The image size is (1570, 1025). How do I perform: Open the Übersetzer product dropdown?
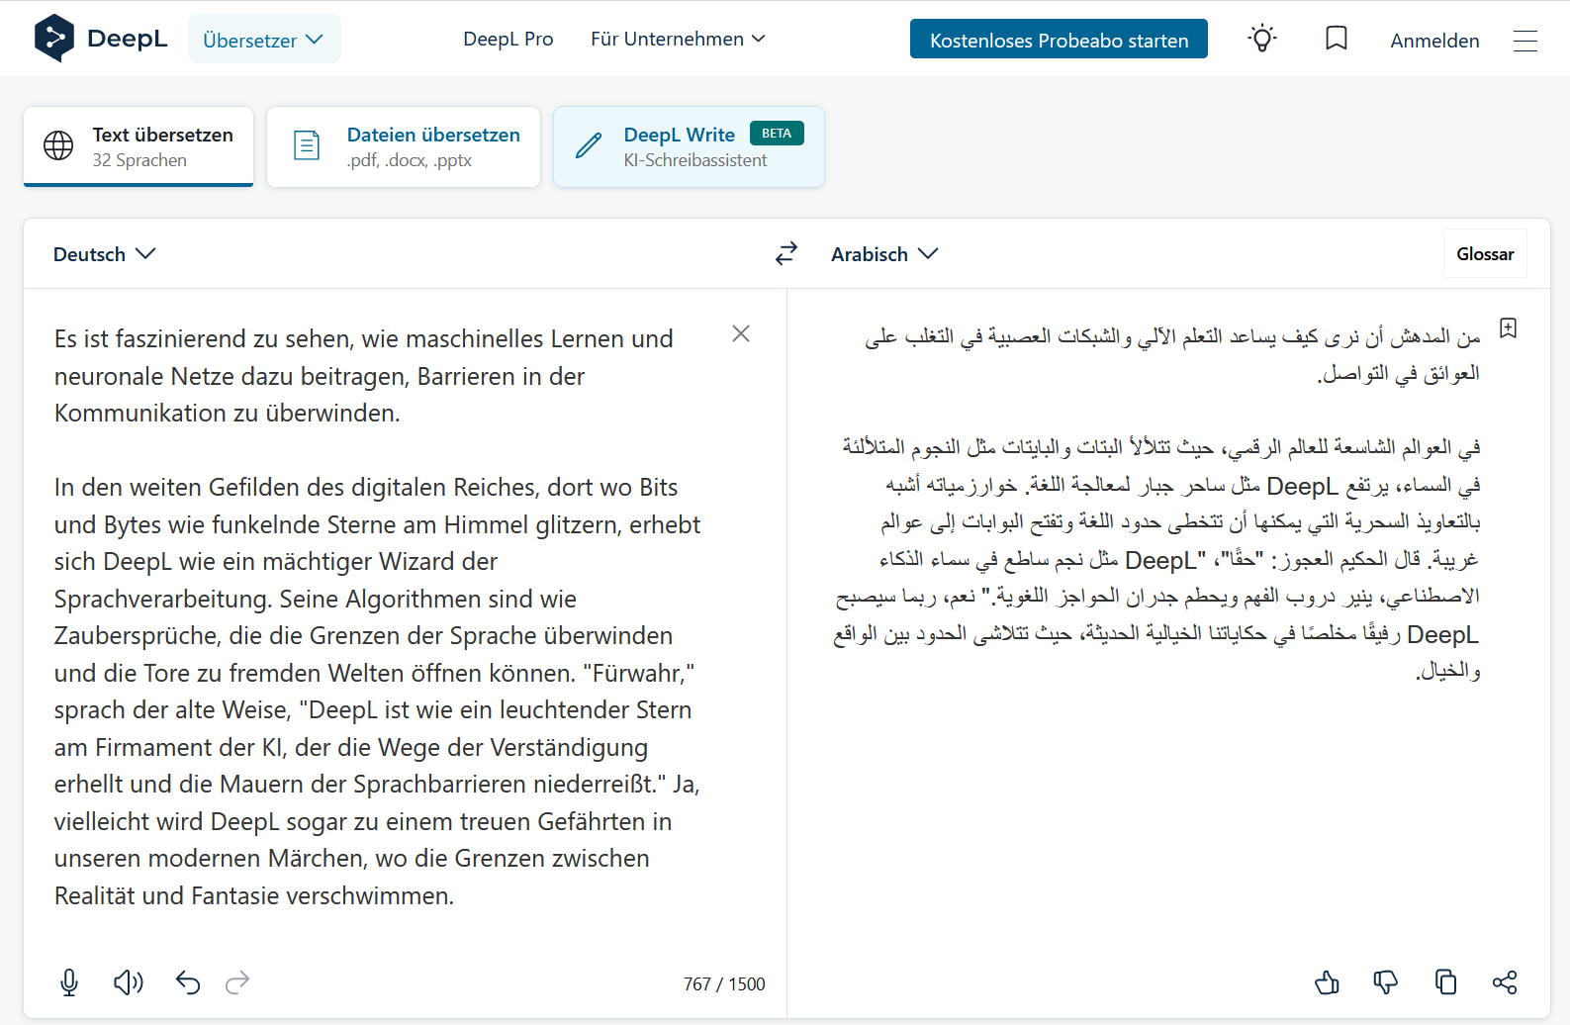[x=264, y=40]
